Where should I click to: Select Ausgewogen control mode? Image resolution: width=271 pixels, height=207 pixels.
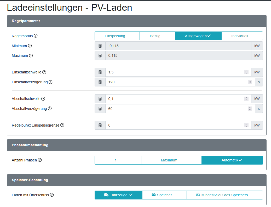pos(198,36)
